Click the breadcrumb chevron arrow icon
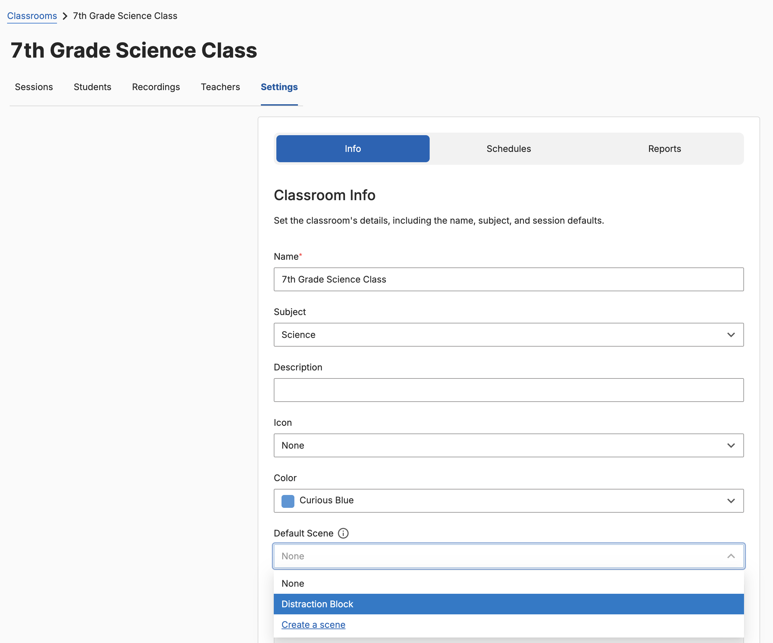This screenshot has width=773, height=643. [65, 16]
